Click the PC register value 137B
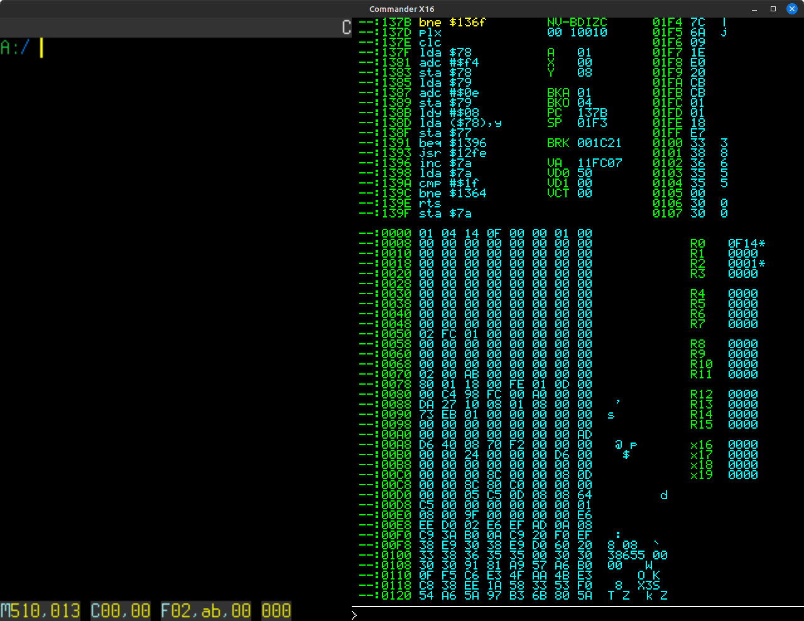 [x=592, y=113]
